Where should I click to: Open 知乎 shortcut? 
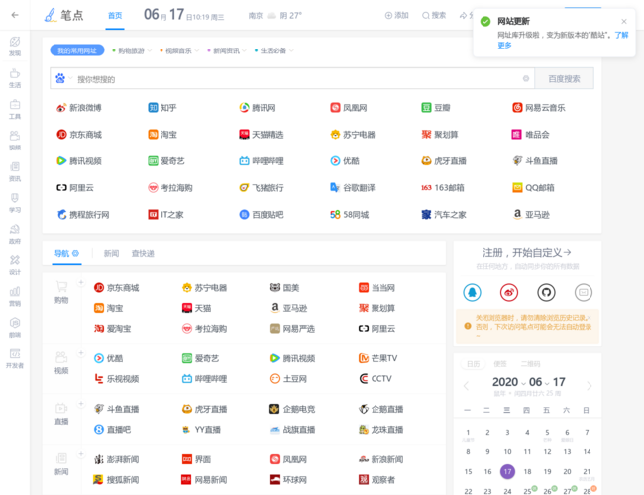coord(162,108)
